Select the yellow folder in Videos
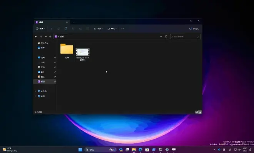The height and width of the screenshot is (153, 254). click(x=67, y=51)
